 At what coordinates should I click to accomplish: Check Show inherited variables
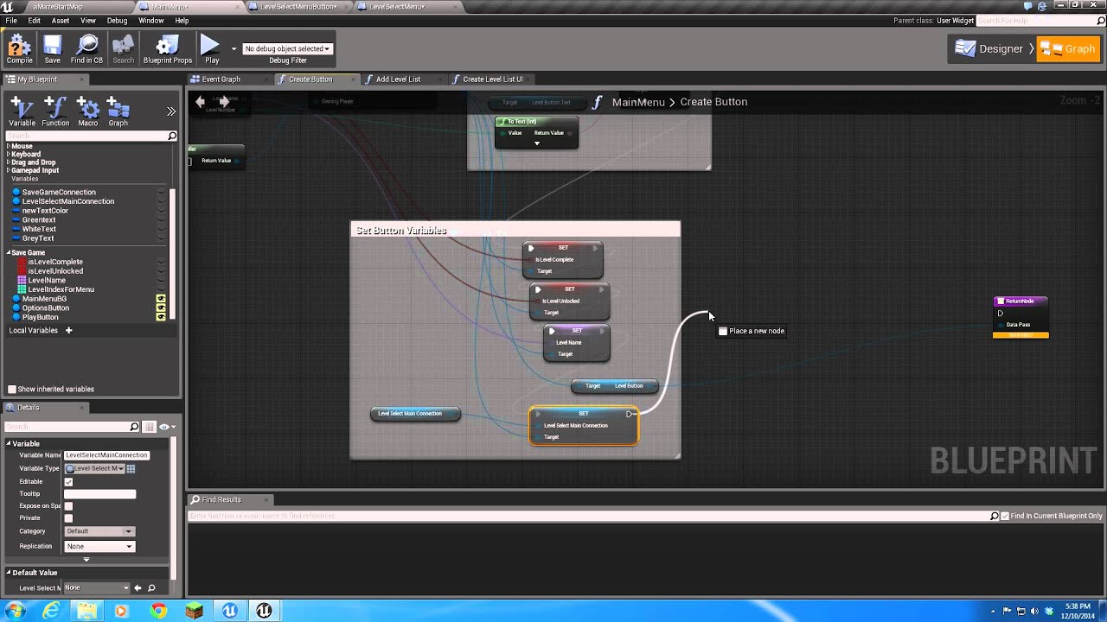coord(12,389)
